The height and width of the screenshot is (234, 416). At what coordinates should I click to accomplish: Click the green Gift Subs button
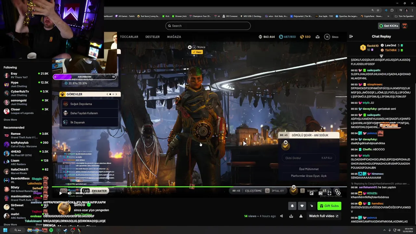pos(329,206)
